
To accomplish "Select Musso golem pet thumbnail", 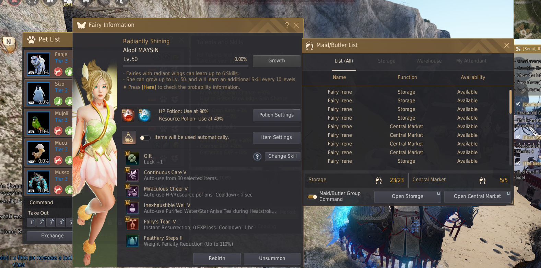I will pyautogui.click(x=38, y=182).
